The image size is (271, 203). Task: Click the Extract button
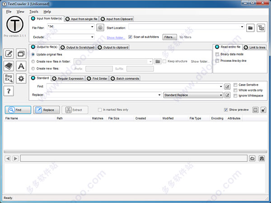[75, 110]
